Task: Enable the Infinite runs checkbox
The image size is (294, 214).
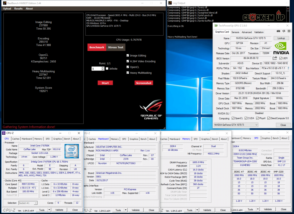Action: 107,69
